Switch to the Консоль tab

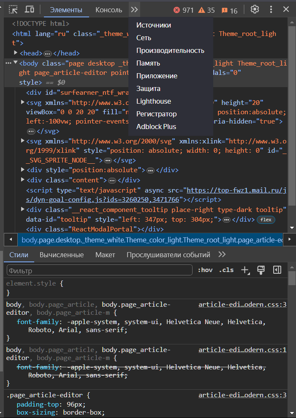tap(109, 10)
